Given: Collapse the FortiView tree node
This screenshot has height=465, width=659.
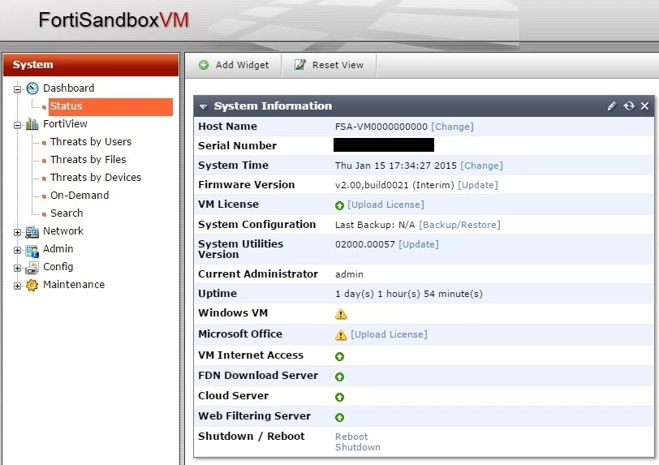Looking at the screenshot, I should [17, 125].
